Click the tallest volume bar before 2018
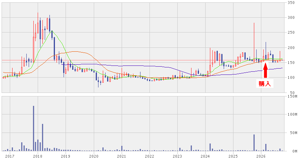This screenshot has width=299, height=158. tap(34, 129)
